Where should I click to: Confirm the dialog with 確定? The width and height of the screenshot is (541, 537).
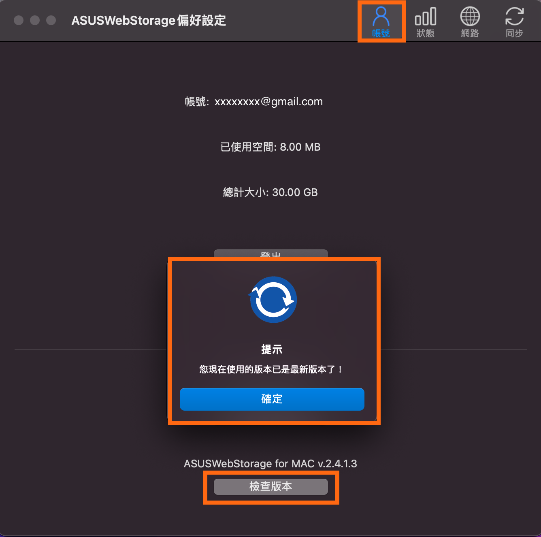click(x=272, y=399)
